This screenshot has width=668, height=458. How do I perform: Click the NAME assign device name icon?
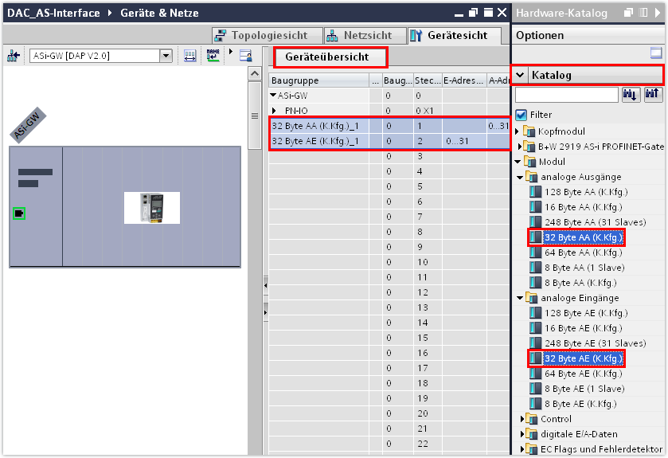(213, 56)
